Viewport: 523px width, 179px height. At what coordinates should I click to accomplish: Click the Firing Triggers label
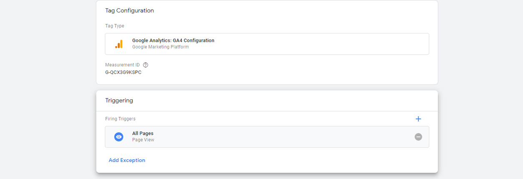tap(120, 119)
